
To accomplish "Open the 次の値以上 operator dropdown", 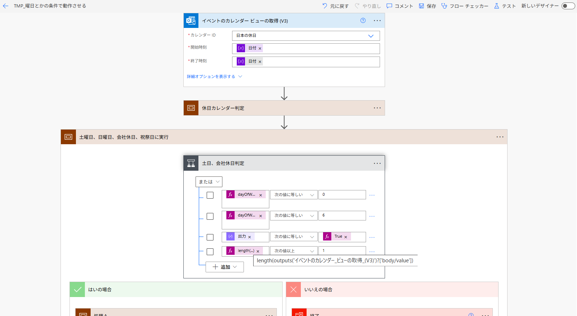I will click(x=294, y=251).
